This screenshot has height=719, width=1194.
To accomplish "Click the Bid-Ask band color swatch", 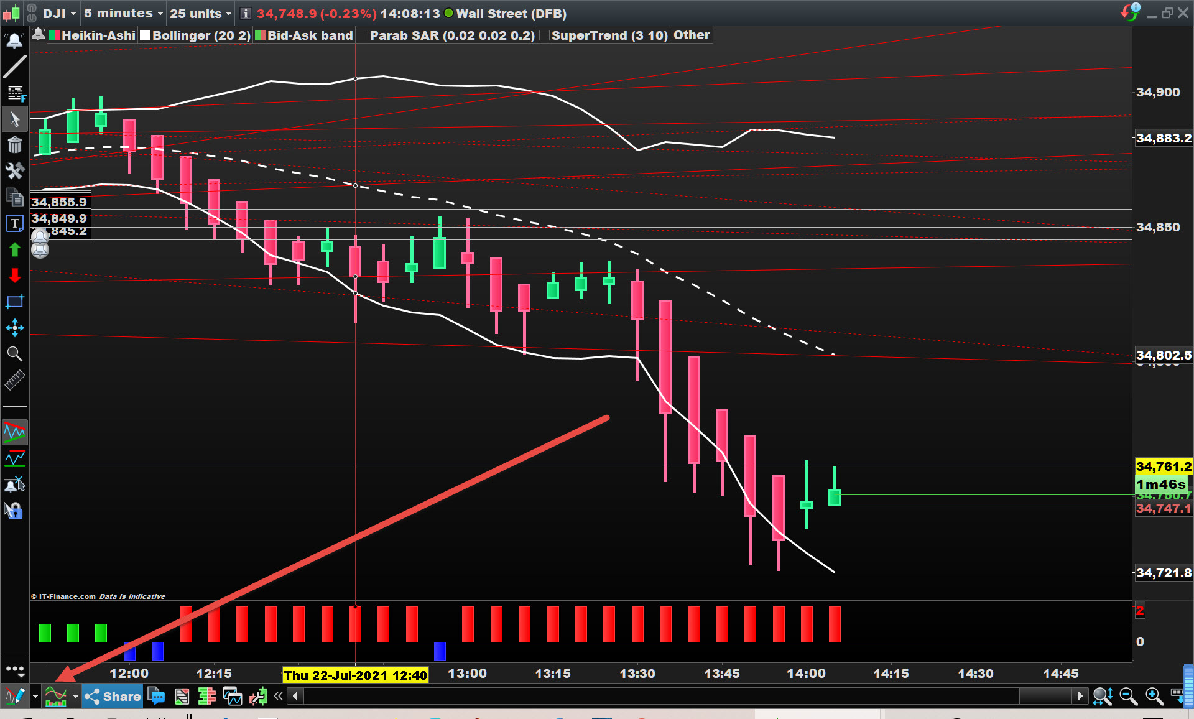I will tap(261, 35).
